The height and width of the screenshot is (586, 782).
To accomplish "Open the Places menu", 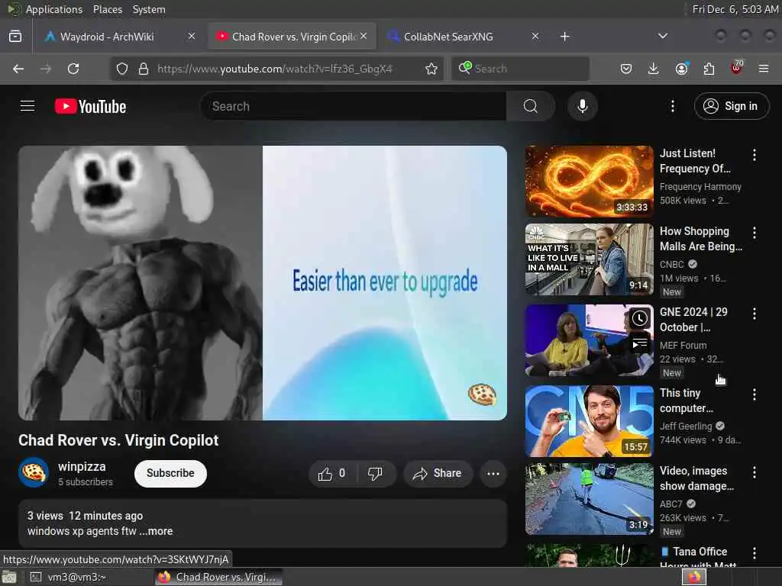I will 107,9.
